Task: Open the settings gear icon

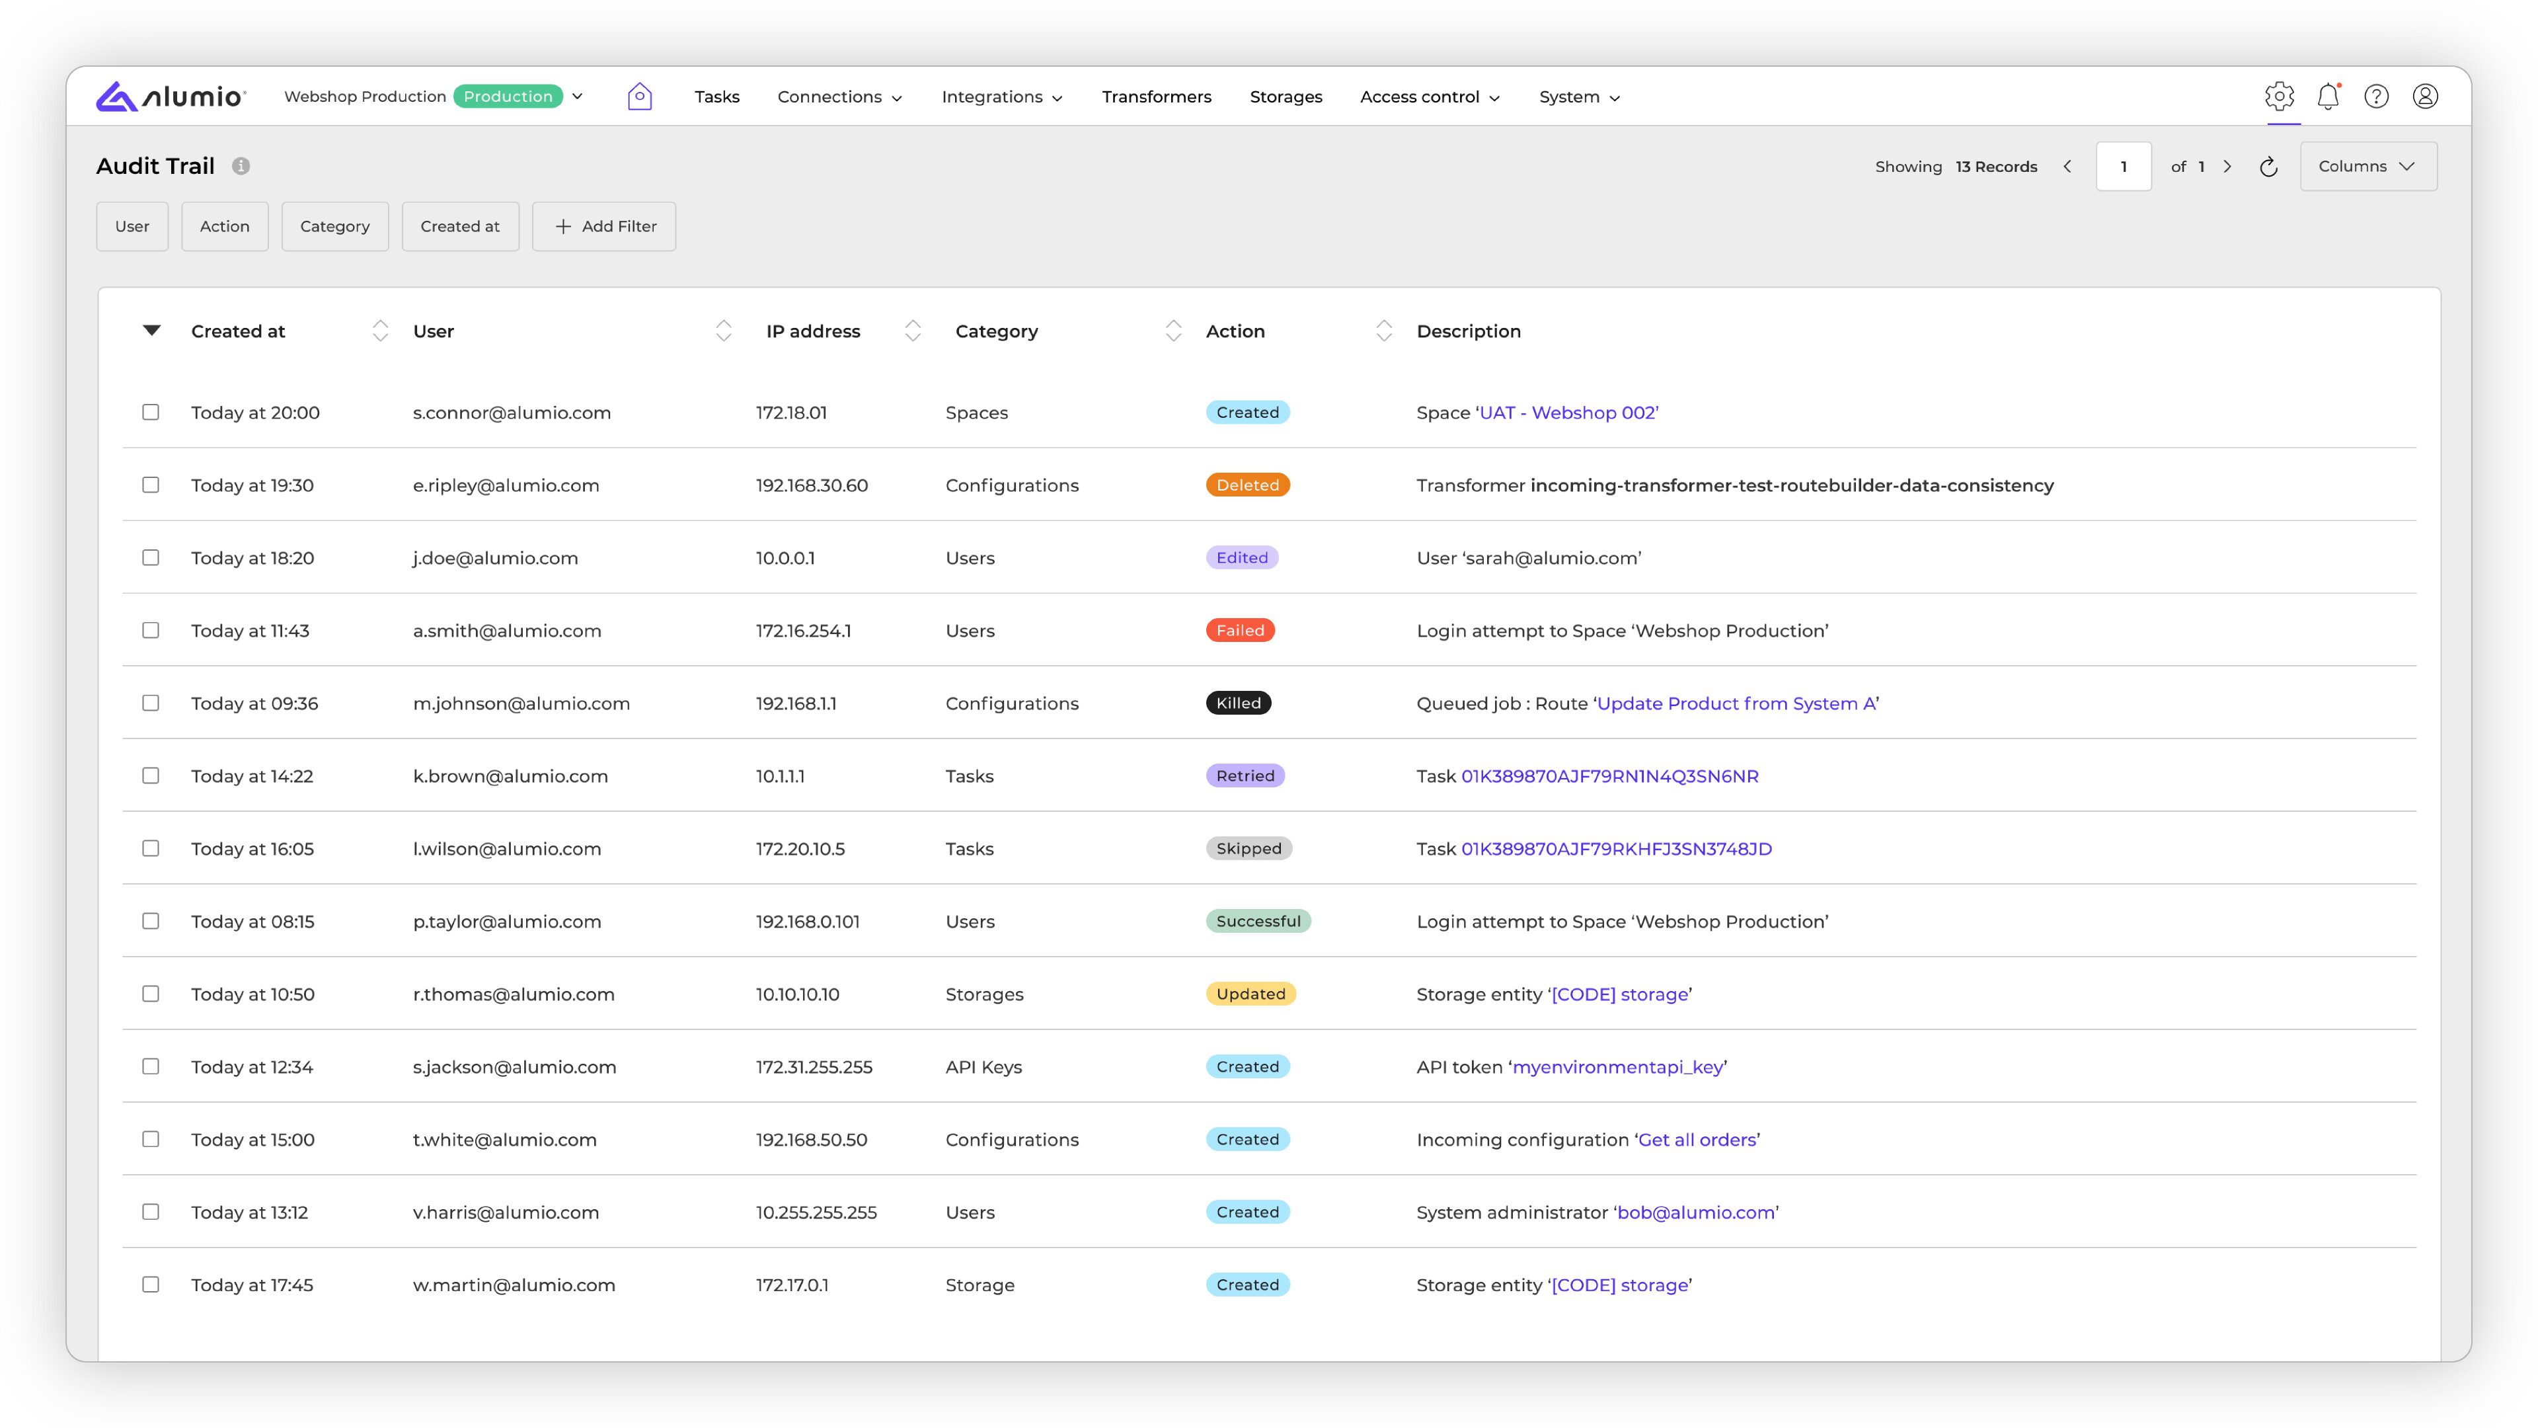Action: pos(2279,96)
